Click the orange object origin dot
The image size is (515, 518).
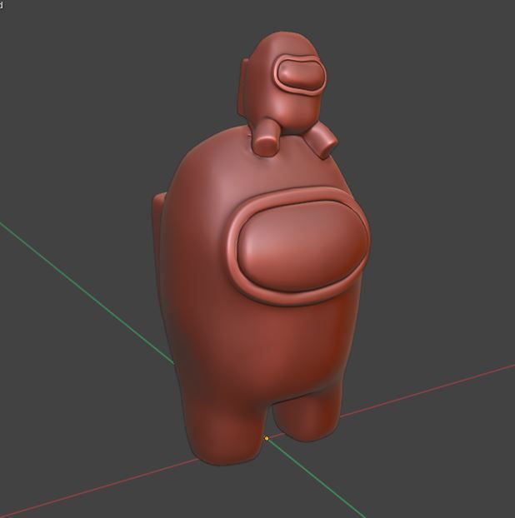coord(267,438)
